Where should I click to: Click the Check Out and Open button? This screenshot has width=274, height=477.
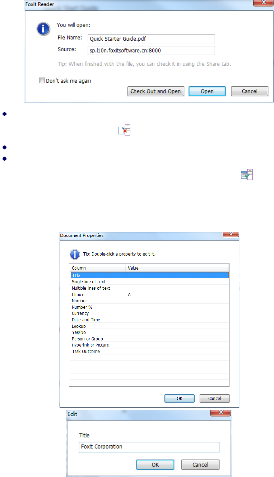pos(155,91)
